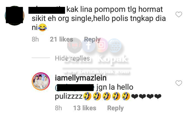Click the redacted mention in the reply
Screen dimensions: 194x116
[75, 87]
